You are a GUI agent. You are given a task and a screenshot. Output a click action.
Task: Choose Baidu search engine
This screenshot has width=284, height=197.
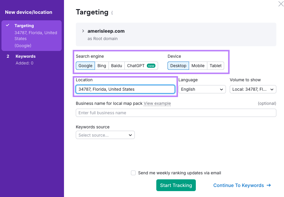click(x=116, y=66)
